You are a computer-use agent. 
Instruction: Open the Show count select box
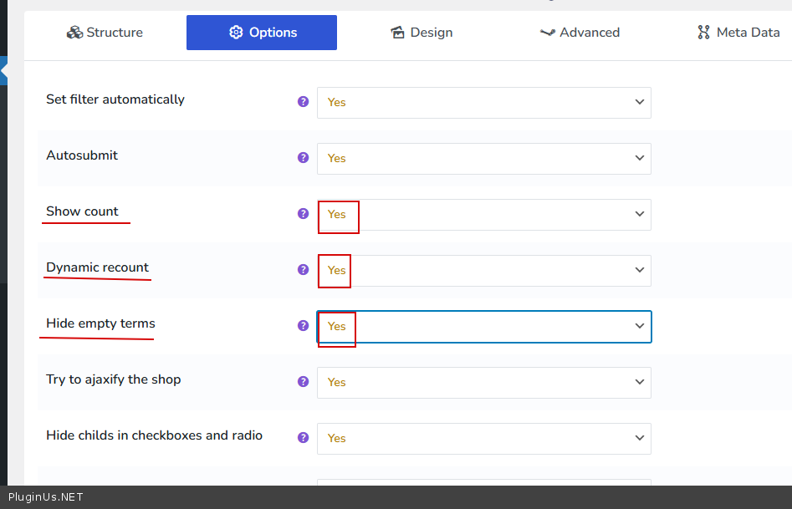pos(483,215)
